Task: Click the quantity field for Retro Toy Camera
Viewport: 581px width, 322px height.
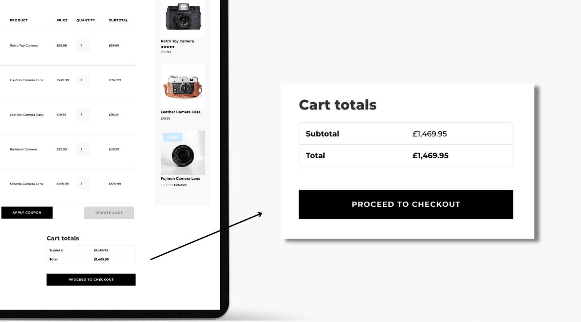Action: click(x=83, y=45)
